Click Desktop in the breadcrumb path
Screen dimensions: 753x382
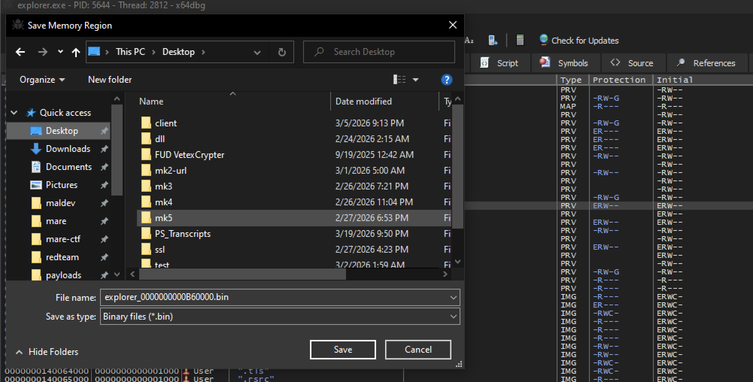[178, 52]
